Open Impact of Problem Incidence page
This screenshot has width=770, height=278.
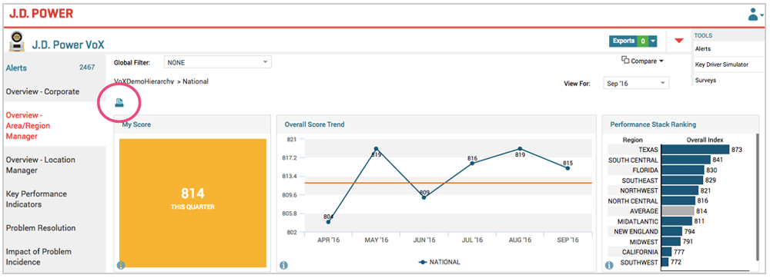tap(38, 257)
